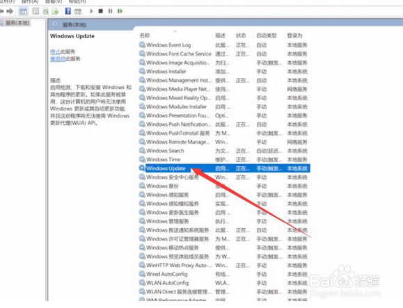Screen dimensions: 403x308
Task: Select the Windows 安全中心服务 row
Action: [223, 177]
